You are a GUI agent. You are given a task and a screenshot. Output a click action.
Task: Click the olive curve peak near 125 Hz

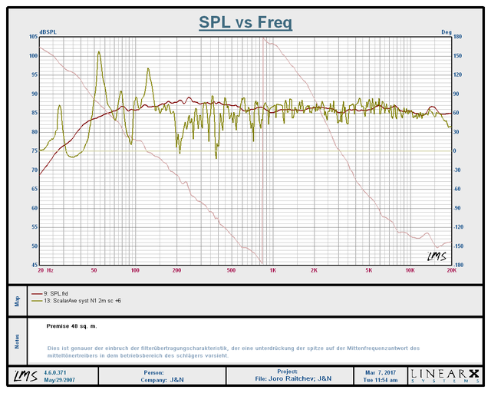tap(148, 68)
